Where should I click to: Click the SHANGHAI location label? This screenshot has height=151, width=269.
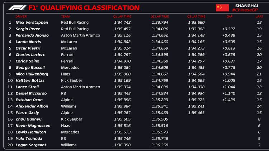coord(246,5)
